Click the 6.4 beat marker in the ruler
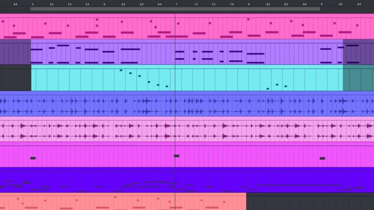 [x=160, y=4]
